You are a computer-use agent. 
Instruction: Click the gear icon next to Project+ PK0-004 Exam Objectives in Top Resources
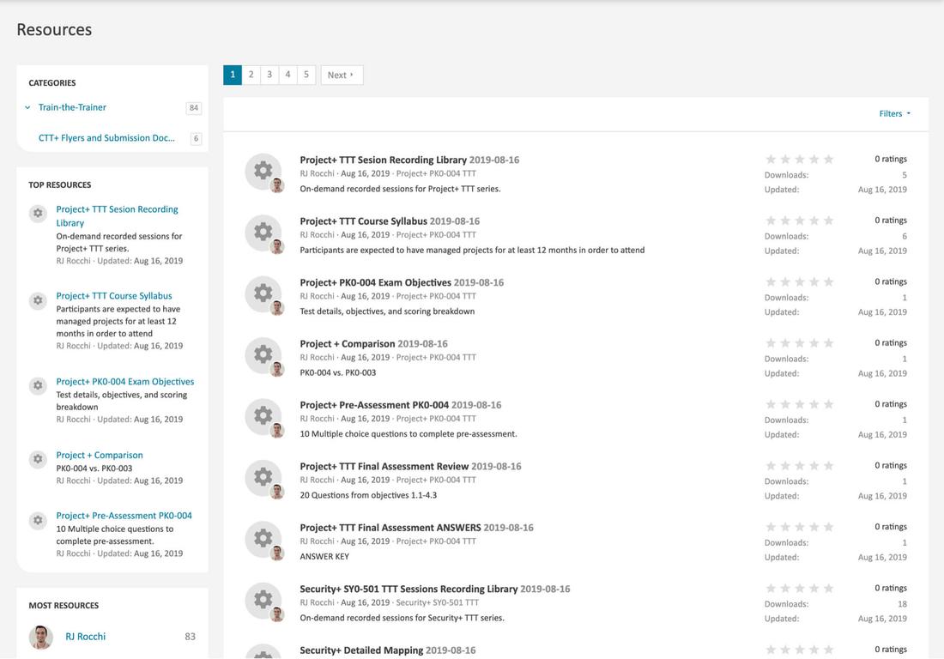(x=37, y=385)
